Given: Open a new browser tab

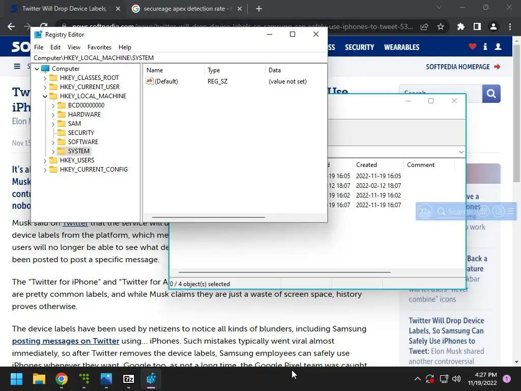Looking at the screenshot, I should [259, 9].
